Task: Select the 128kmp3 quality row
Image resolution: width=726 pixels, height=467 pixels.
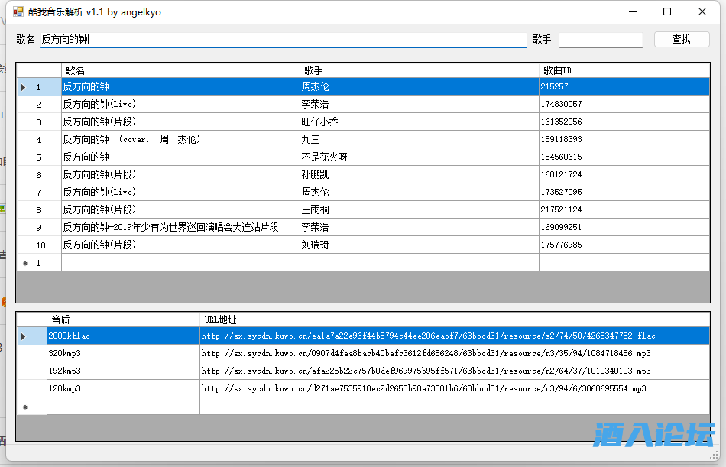Action: 123,388
